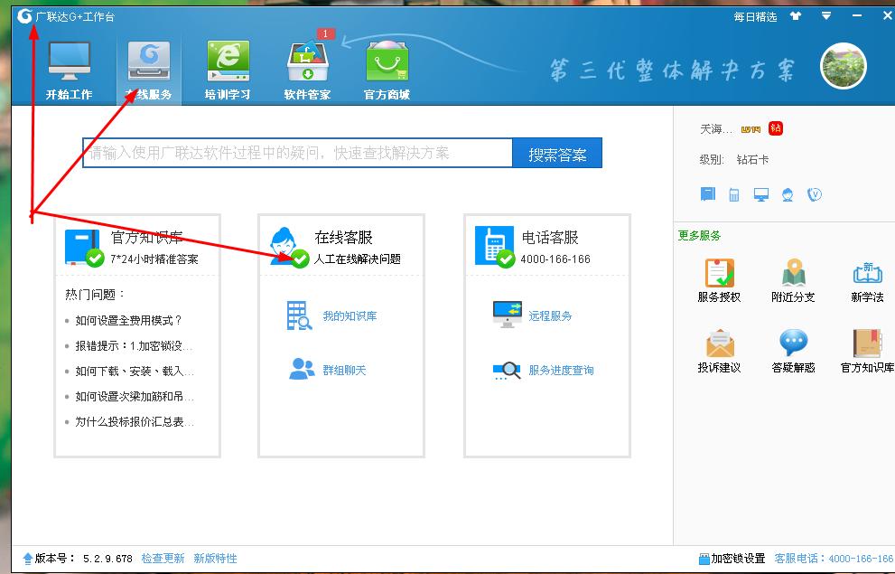Open 我的知识库 building icon
Image resolution: width=895 pixels, height=574 pixels.
click(299, 315)
